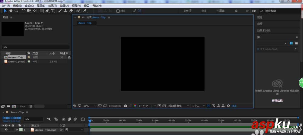This screenshot has height=135, width=303.
Task: Select the Horizontal Type tool
Action: [53, 11]
